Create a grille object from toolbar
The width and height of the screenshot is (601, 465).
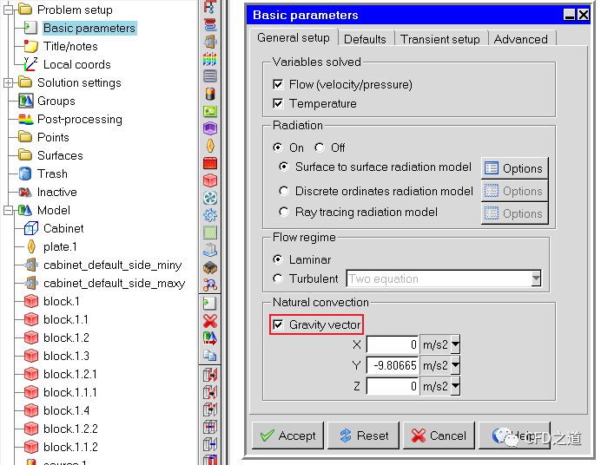[210, 76]
